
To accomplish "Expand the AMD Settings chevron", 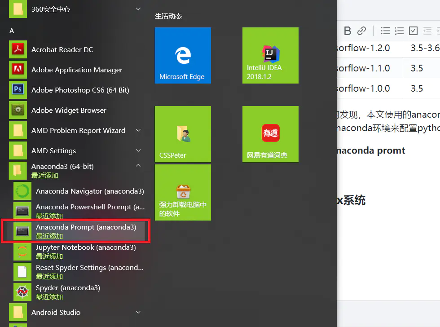I will pos(138,150).
